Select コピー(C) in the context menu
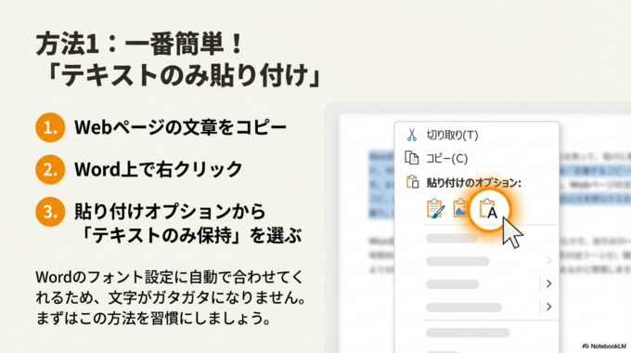631x353 pixels. point(446,158)
